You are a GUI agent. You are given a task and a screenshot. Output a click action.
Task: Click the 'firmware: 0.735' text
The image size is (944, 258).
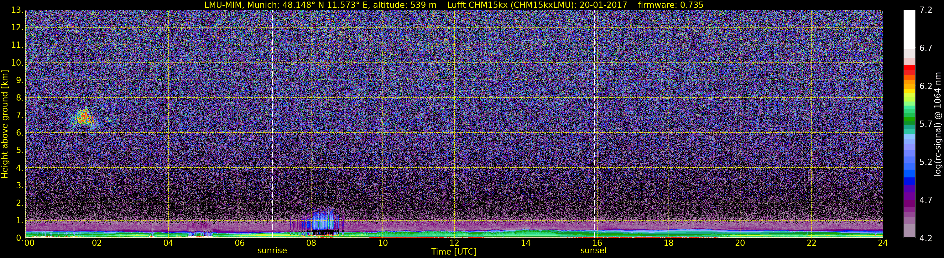pyautogui.click(x=670, y=5)
